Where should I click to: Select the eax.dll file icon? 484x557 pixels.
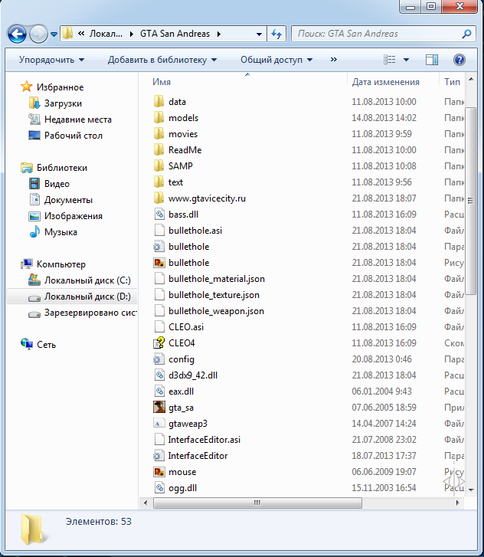click(159, 392)
